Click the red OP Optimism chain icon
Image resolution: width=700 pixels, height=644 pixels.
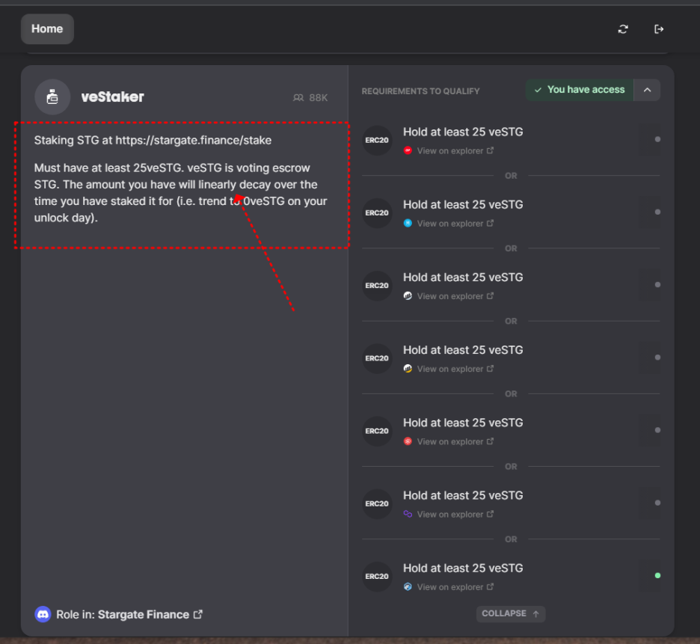click(408, 150)
